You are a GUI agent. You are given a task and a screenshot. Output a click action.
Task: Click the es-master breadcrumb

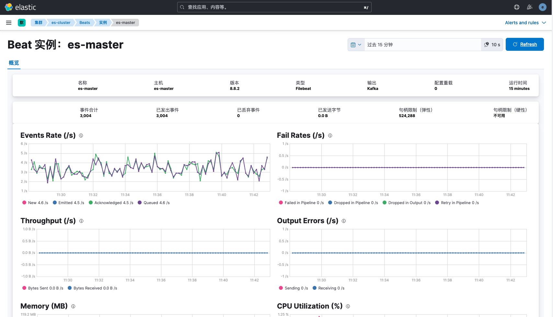125,23
